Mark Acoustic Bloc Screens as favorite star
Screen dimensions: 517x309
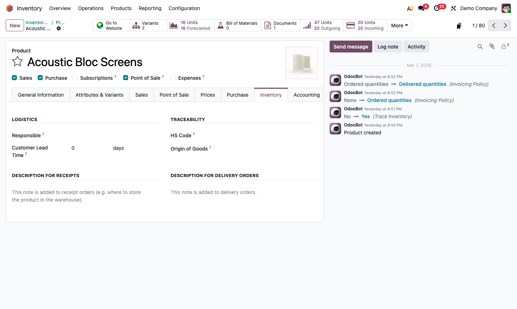point(17,61)
